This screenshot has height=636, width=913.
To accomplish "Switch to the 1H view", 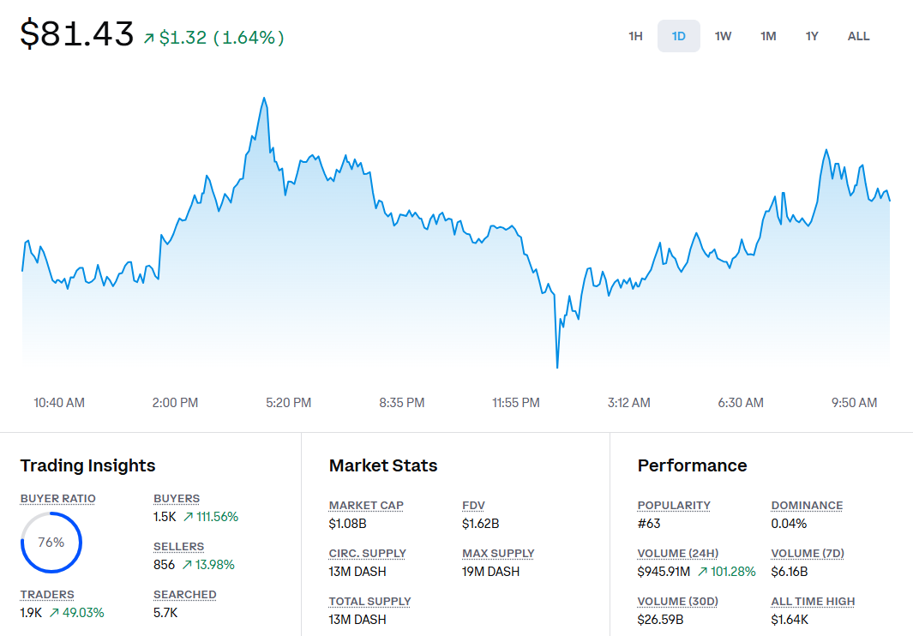I will click(x=635, y=36).
